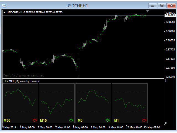Click the USDCHF,H1 OHLC text in chart header
177x133 pixels.
pos(35,12)
